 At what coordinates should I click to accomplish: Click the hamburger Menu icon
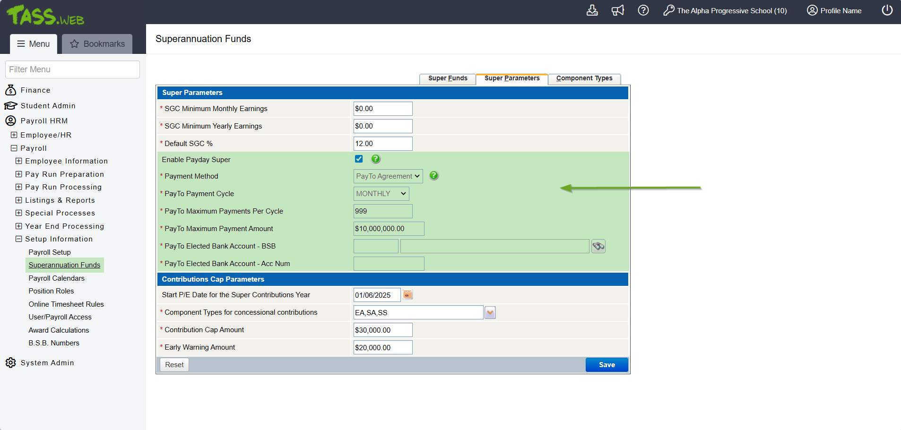click(21, 44)
